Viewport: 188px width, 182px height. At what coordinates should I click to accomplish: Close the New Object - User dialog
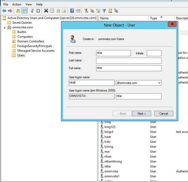point(172,24)
